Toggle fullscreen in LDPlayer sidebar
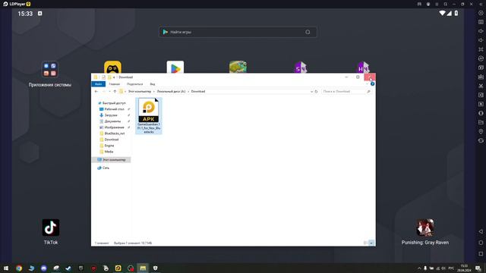 click(481, 49)
